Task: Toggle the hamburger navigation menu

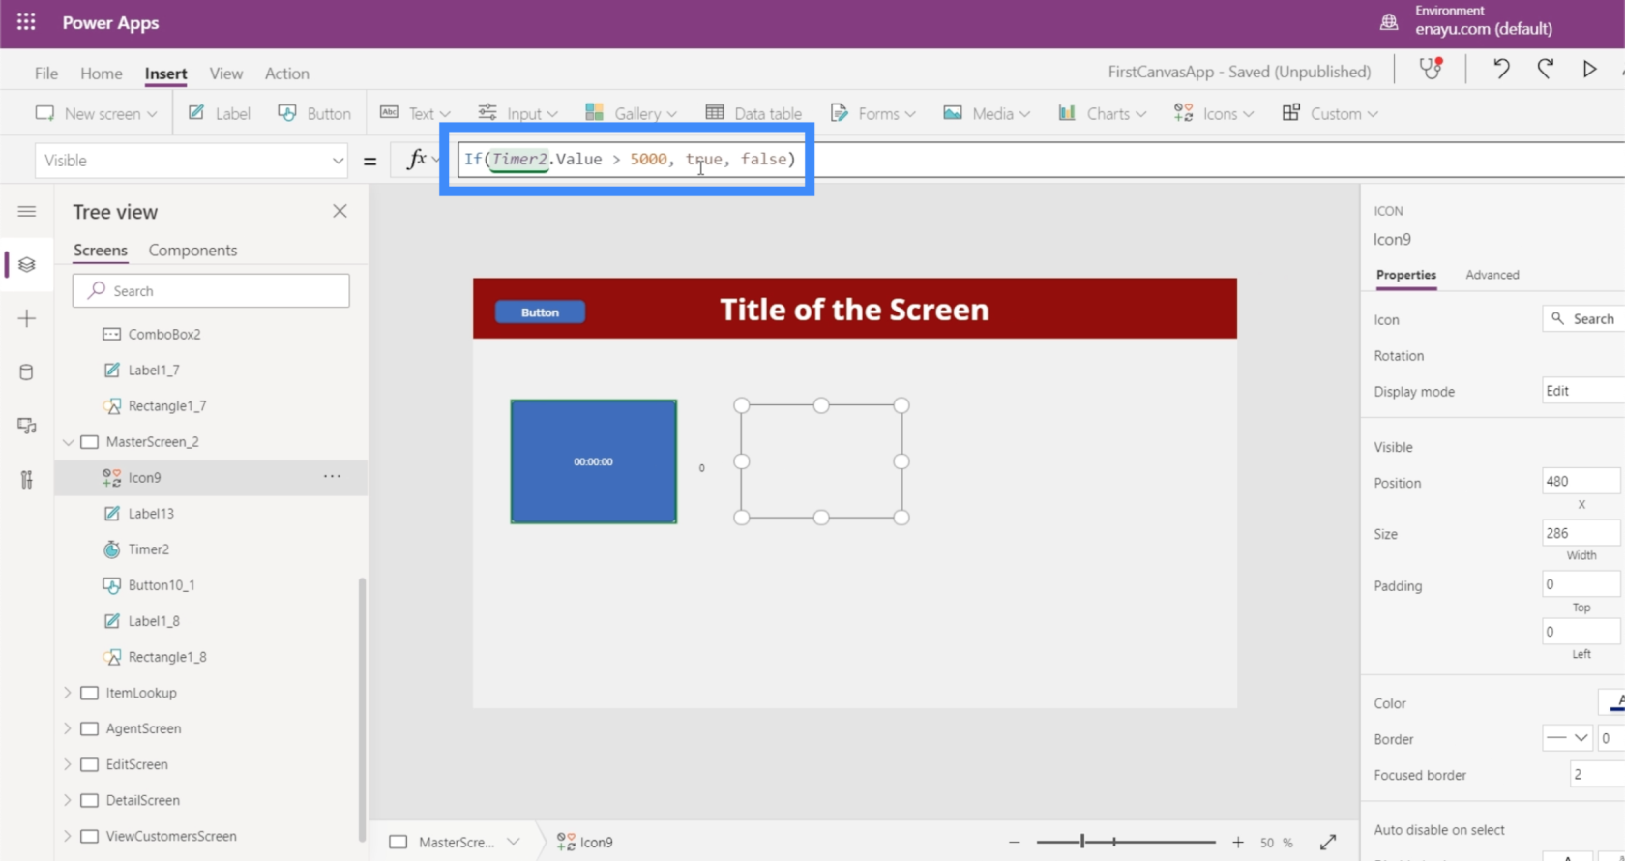Action: 27,211
